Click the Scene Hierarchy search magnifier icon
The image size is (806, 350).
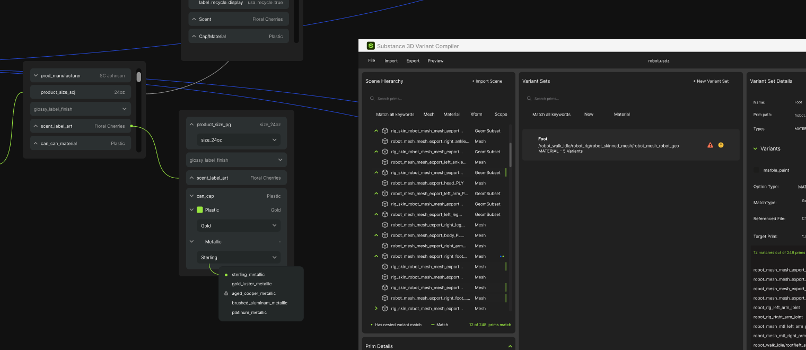pyautogui.click(x=372, y=99)
